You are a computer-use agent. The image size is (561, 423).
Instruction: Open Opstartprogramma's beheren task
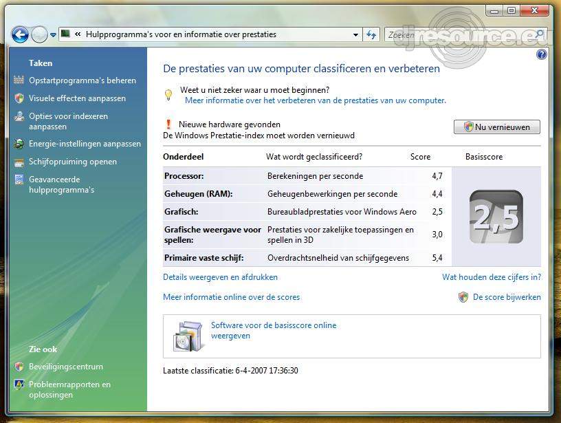click(x=82, y=80)
